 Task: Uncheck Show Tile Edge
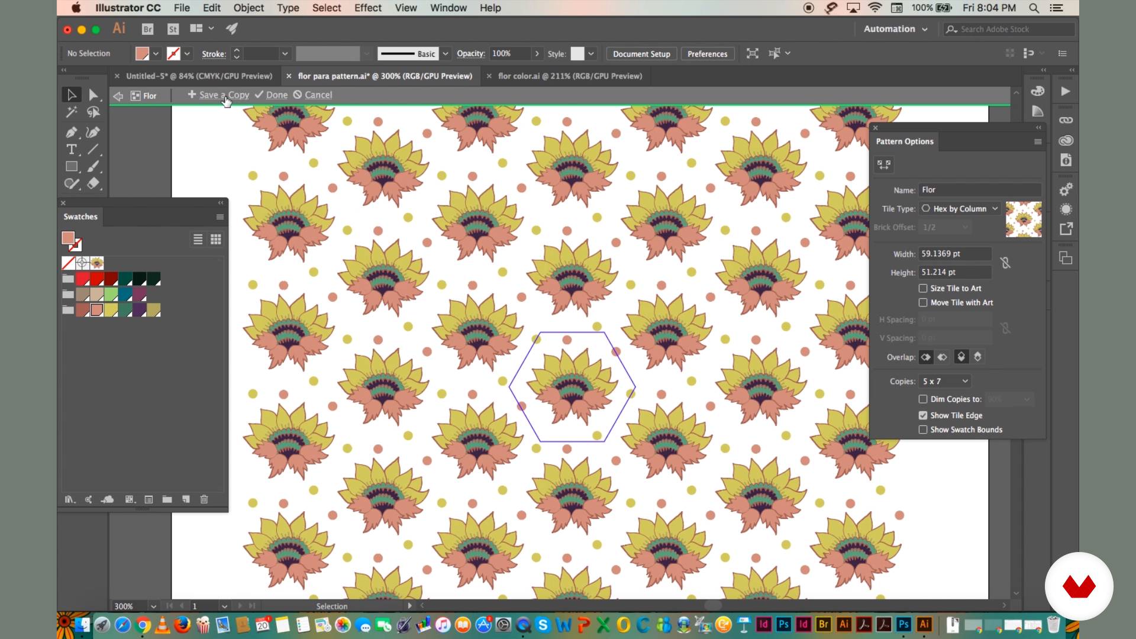coord(923,415)
